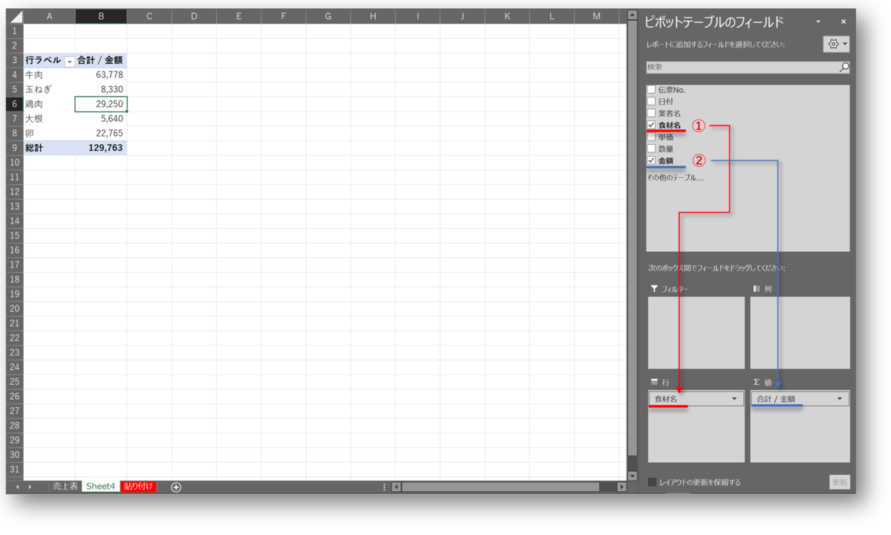This screenshot has width=891, height=535.
Task: Select the 総計 label cell
Action: (49, 148)
